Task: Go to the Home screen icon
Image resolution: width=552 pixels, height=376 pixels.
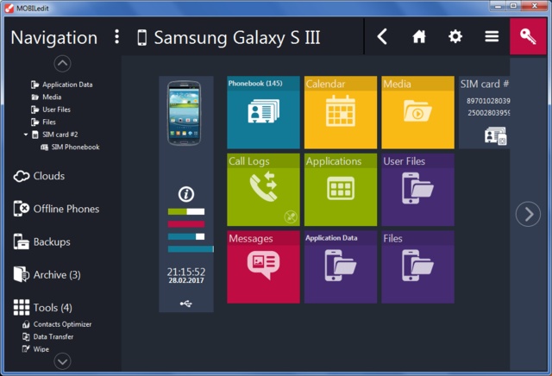Action: point(419,36)
